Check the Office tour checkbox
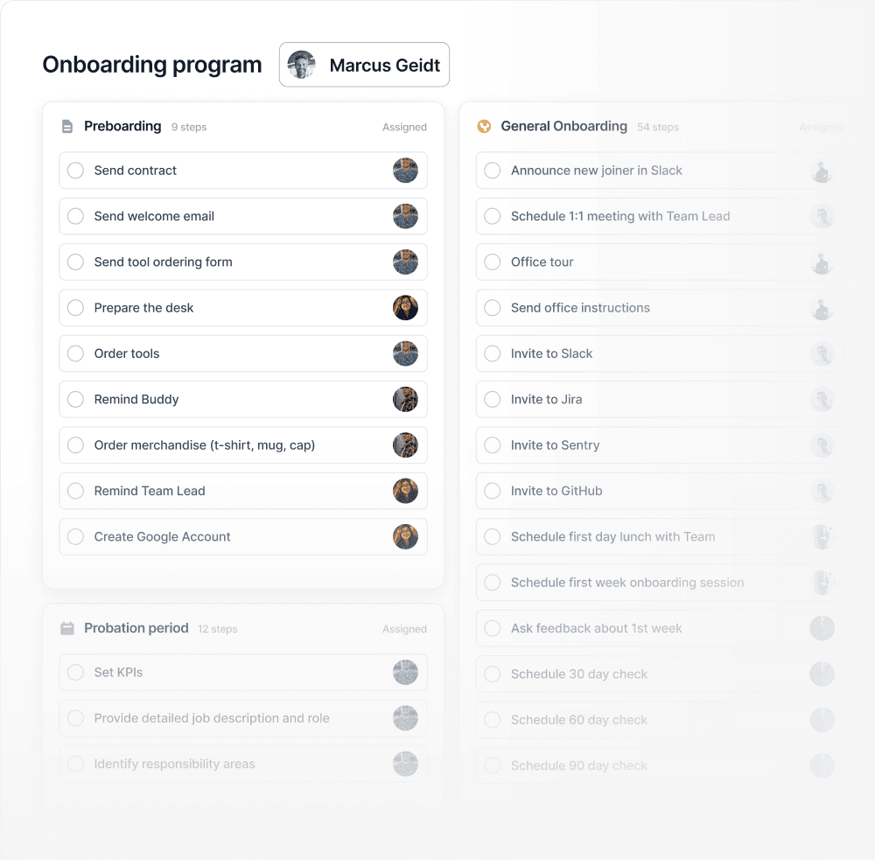This screenshot has height=860, width=875. point(492,262)
